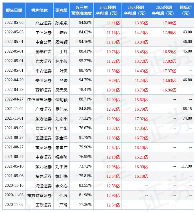Click the 目标价 column header
Viewport: 194px width, 212px height.
coord(186,10)
